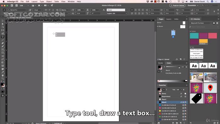
Task: Select the Gap tool
Action: tap(3, 30)
